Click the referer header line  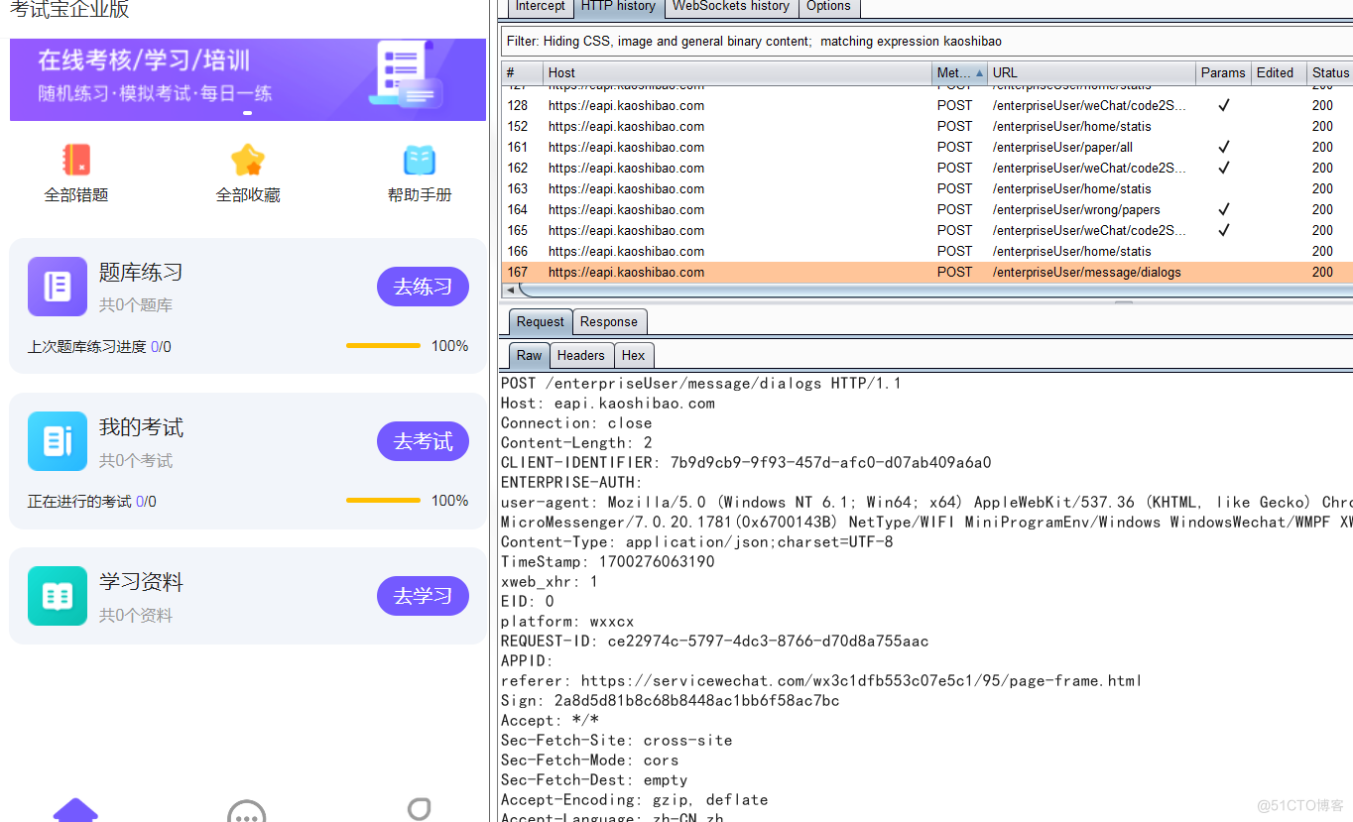821,681
